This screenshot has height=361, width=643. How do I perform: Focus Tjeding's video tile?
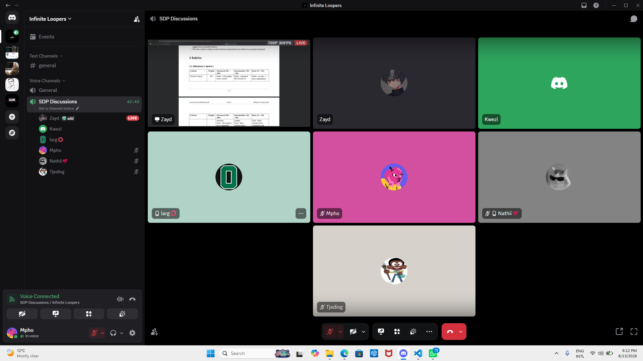pos(394,271)
